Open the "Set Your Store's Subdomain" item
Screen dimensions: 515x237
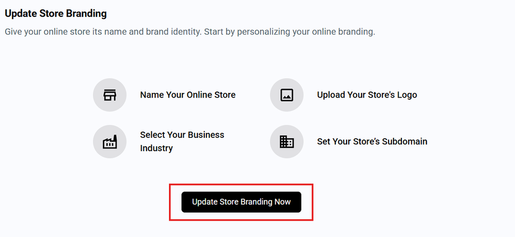(x=372, y=142)
